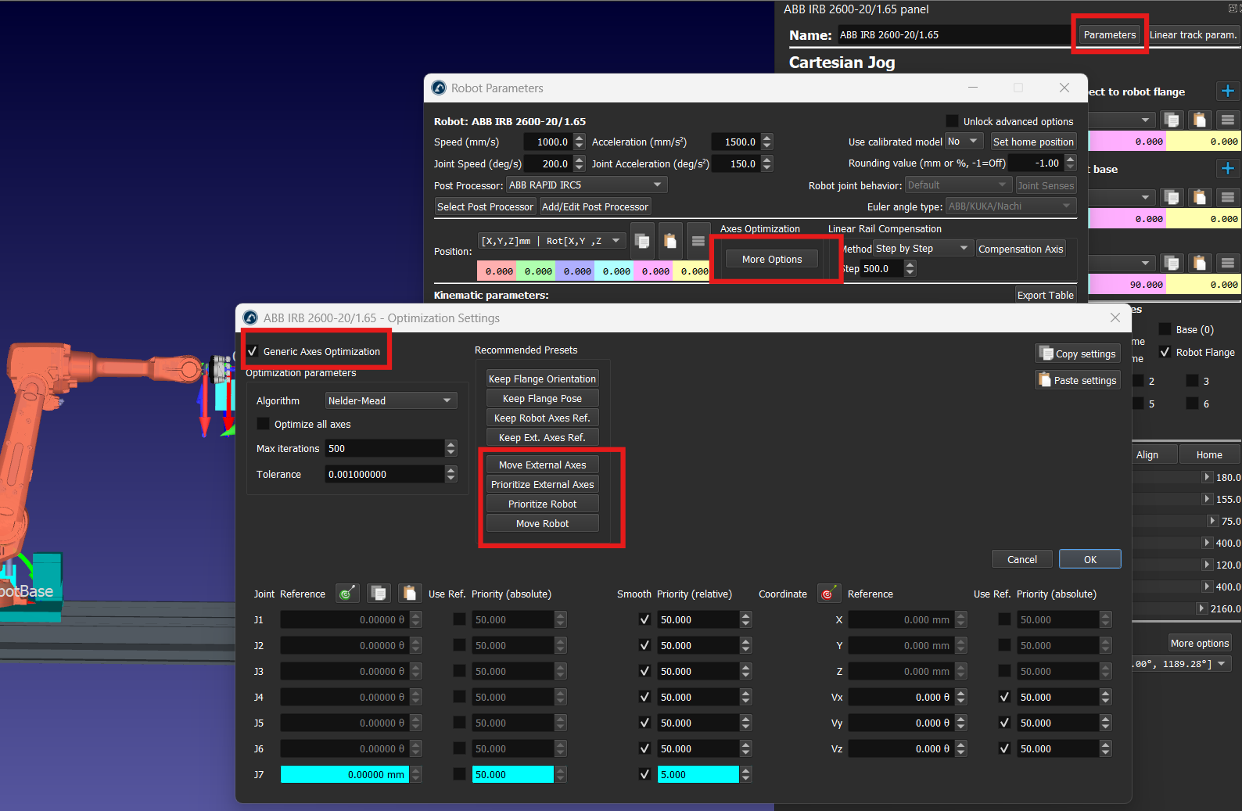Viewport: 1242px width, 811px height.
Task: Expand the Post Processor ABB RAPID IRC5 dropdown
Action: click(x=585, y=185)
